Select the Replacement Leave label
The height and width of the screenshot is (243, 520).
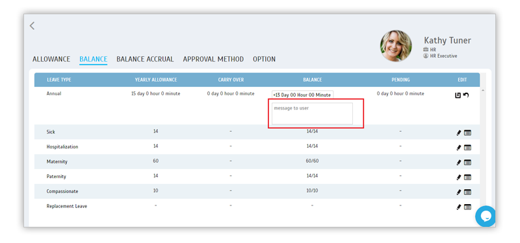coord(67,206)
